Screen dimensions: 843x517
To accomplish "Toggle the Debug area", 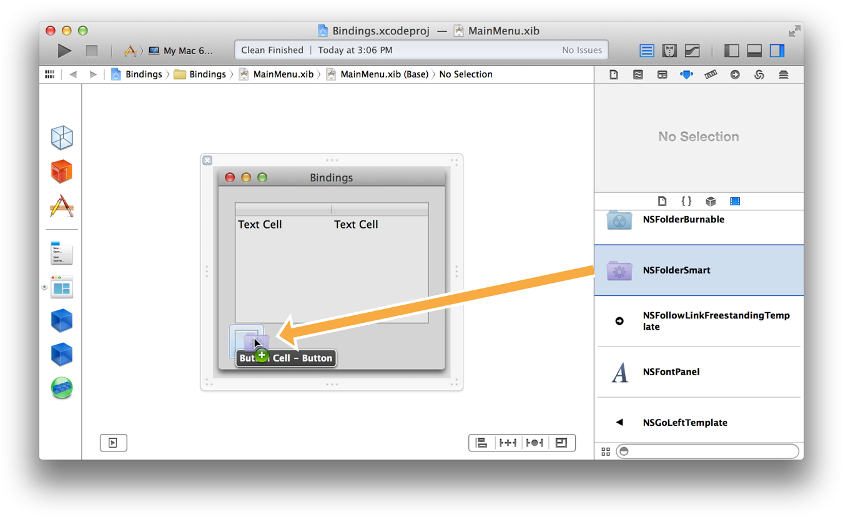I will tap(754, 51).
